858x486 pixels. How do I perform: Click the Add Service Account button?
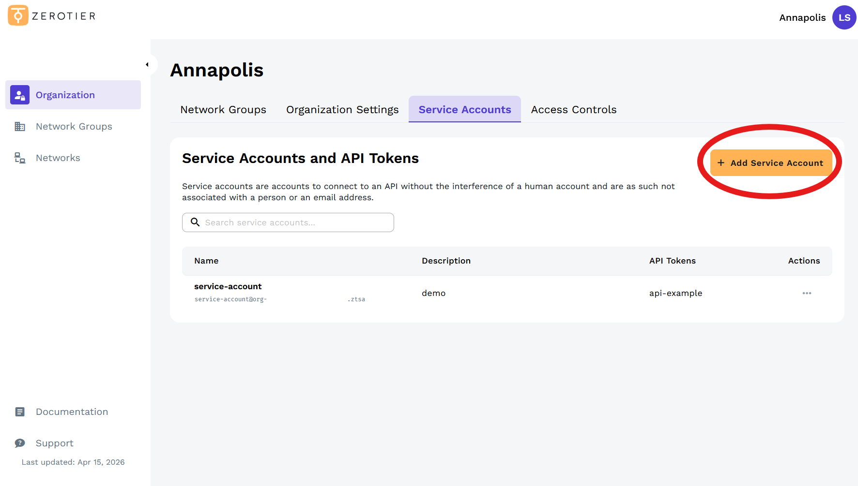point(771,162)
